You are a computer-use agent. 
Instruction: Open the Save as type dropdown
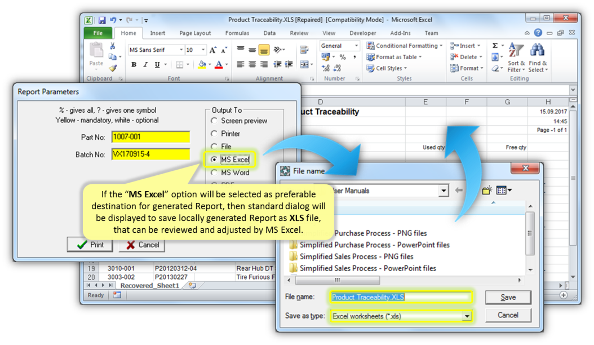[x=467, y=316]
